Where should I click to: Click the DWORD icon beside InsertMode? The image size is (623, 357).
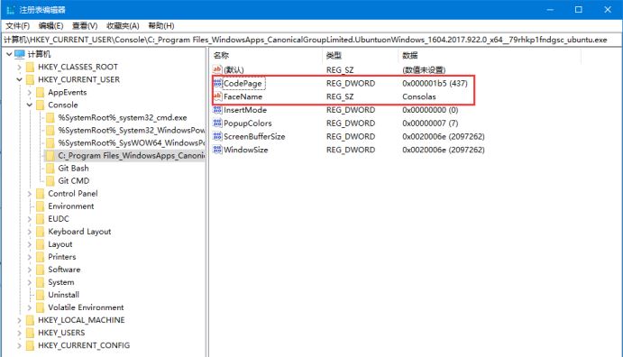(x=217, y=110)
